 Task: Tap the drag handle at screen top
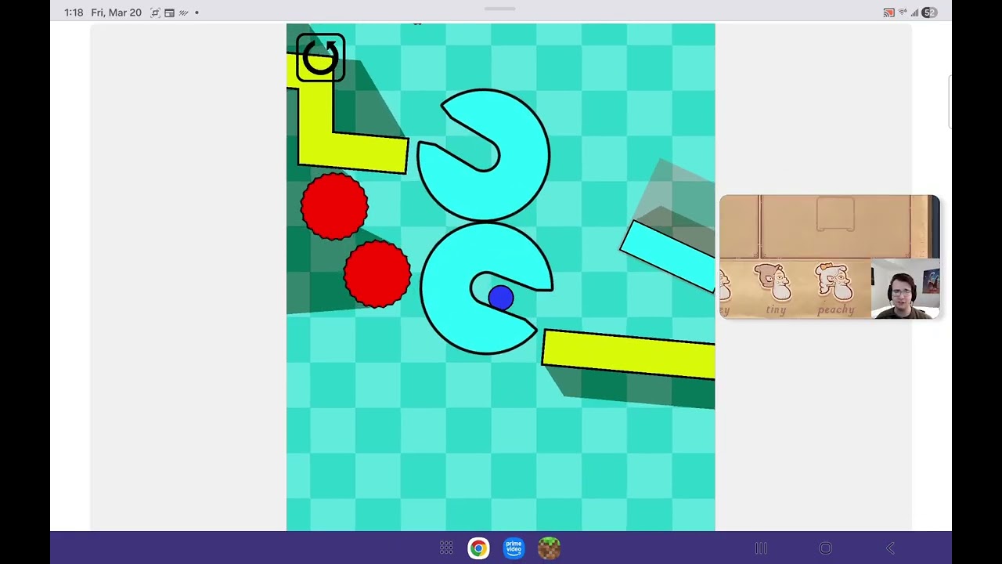coord(500,9)
